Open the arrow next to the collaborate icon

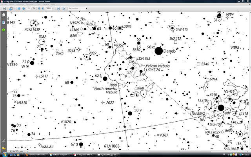tap(14, 9)
